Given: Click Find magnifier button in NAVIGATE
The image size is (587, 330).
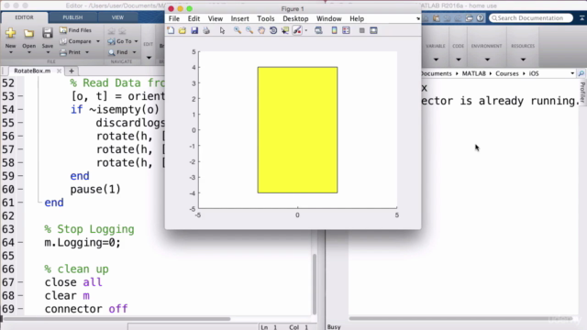Looking at the screenshot, I should [118, 52].
